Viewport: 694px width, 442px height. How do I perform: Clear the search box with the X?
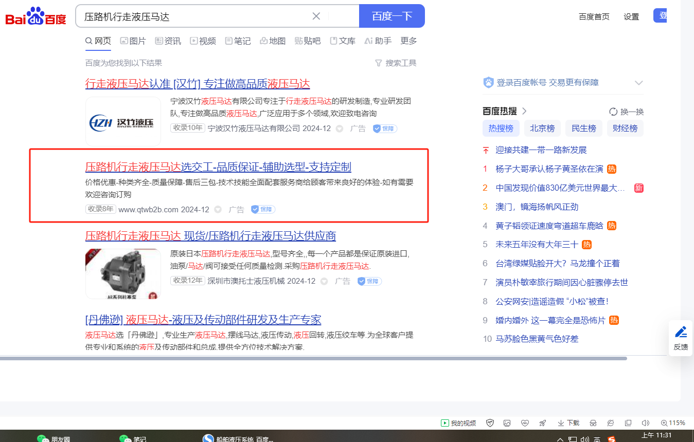[x=316, y=16]
